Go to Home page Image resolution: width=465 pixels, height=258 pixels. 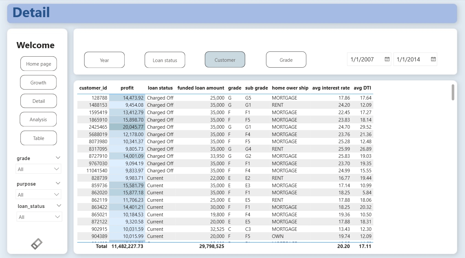39,64
